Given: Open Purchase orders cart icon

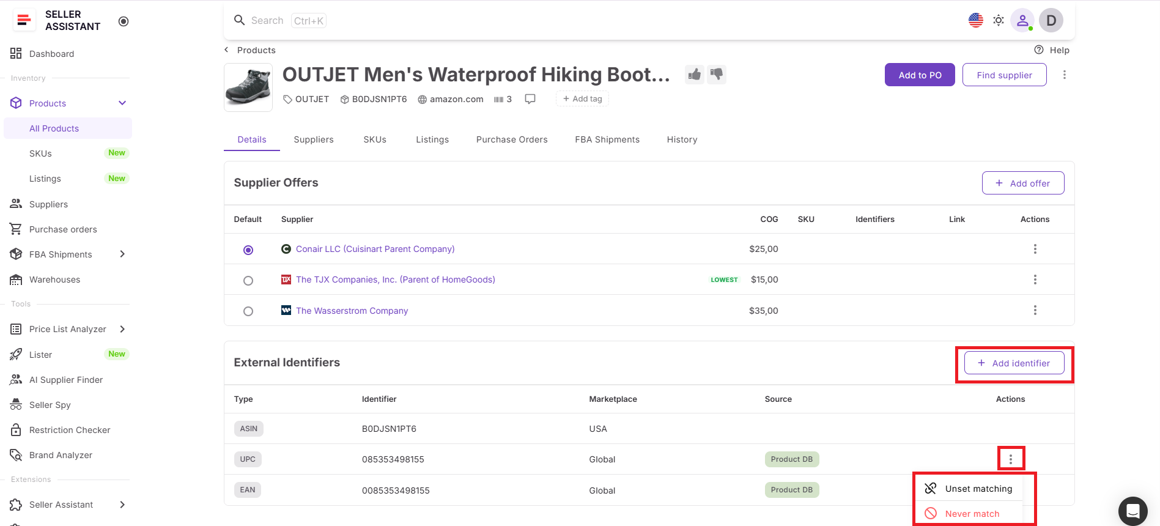Looking at the screenshot, I should click(16, 229).
